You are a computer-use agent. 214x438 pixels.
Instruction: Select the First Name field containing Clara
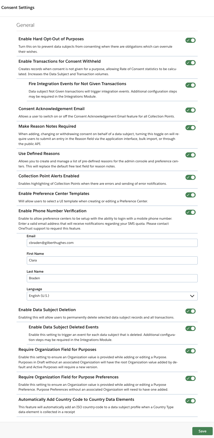tap(112, 260)
